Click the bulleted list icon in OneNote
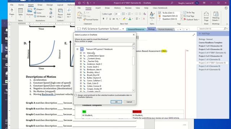 (123, 14)
